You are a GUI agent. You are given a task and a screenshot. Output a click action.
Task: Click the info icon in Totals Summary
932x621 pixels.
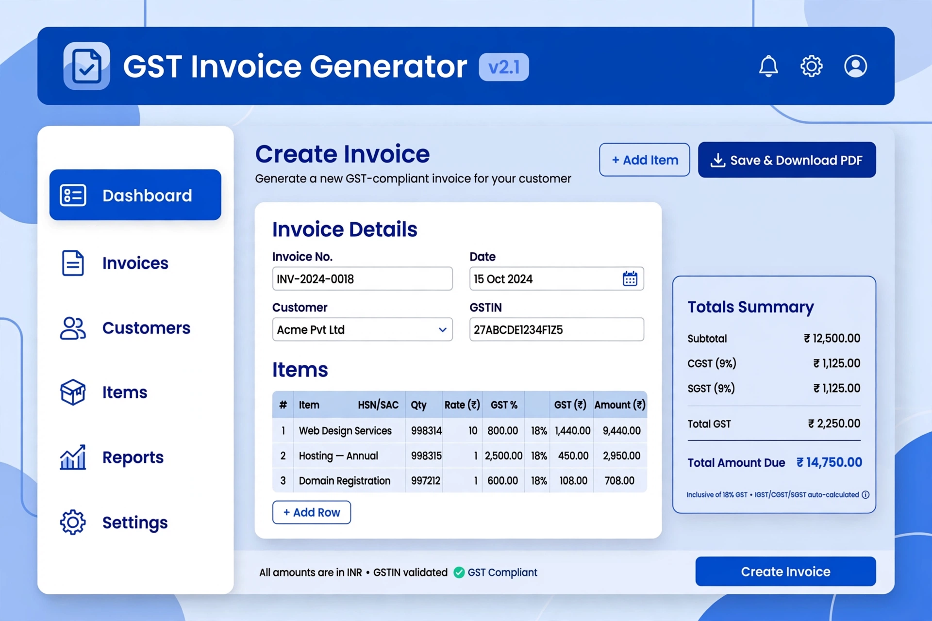(x=865, y=494)
